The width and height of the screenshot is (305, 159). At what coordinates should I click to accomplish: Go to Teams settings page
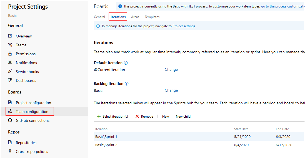pyautogui.click(x=21, y=45)
